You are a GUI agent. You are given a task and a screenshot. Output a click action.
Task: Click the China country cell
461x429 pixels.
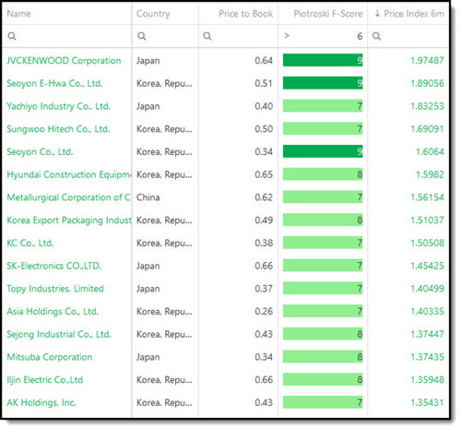(148, 197)
